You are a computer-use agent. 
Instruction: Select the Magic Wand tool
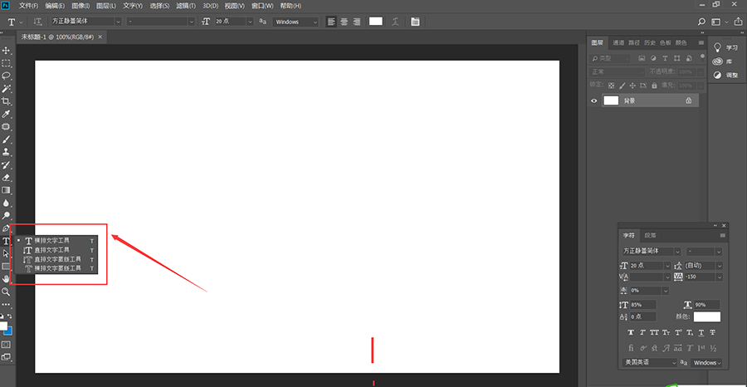(x=6, y=89)
